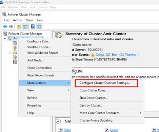
Task: Select the Failover Cluster Manager root tree icon
Action: click(x=5, y=34)
